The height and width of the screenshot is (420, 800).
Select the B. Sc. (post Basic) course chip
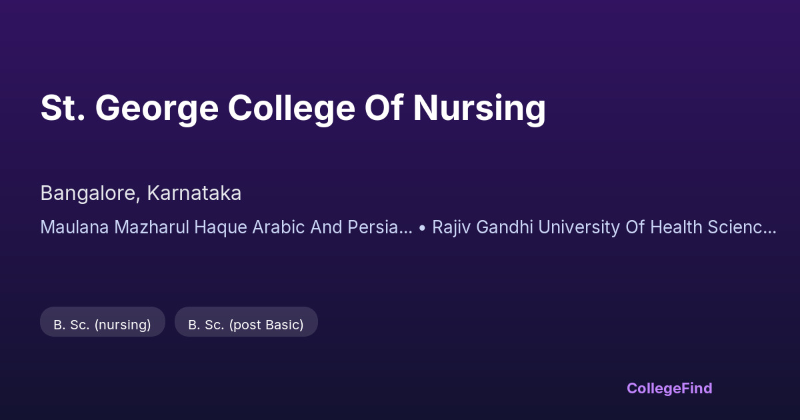(246, 325)
